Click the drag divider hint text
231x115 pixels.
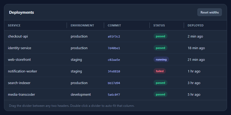click(72, 105)
